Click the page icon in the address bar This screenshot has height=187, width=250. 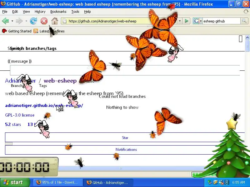(x=64, y=21)
